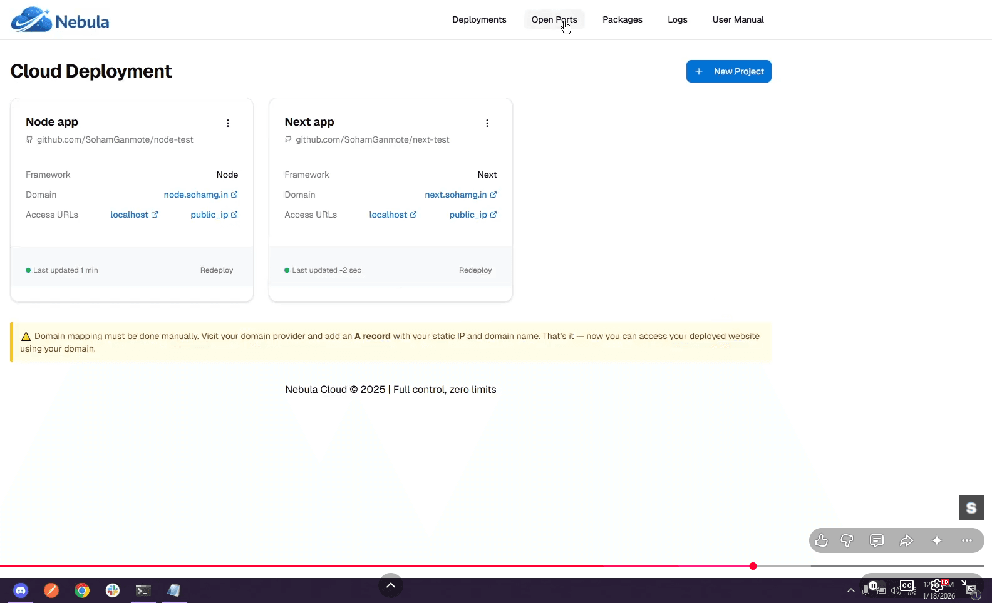Redeploy the Next app
Viewport: 992px width, 603px height.
pos(475,270)
